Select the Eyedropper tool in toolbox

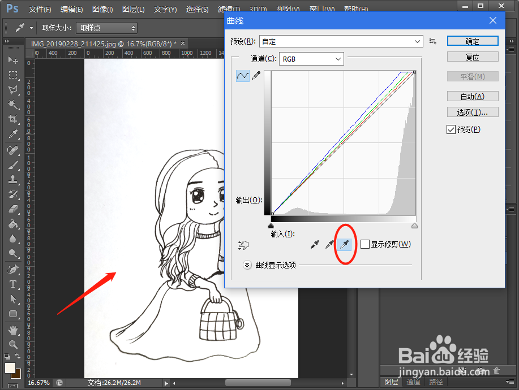(13, 134)
